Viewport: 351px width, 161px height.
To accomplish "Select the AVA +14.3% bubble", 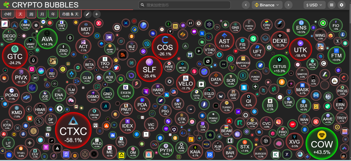I will coord(47,39).
